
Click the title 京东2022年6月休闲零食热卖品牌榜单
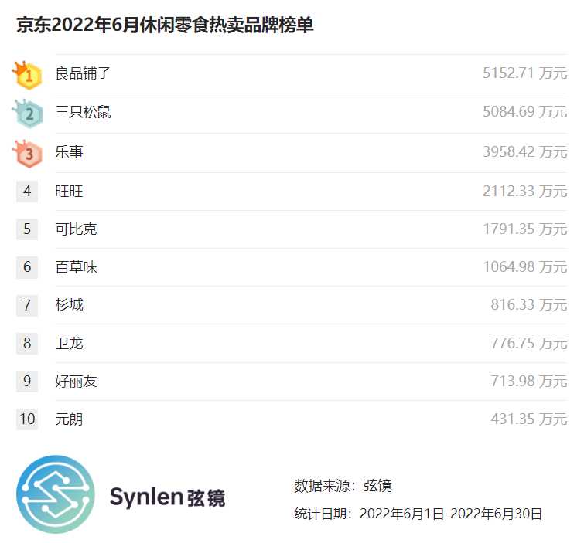165,25
